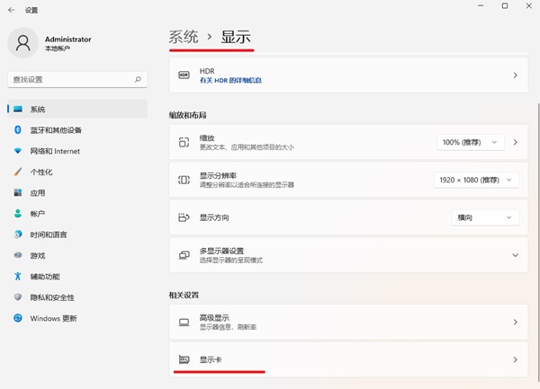540x389 pixels.
Task: Select 时间和语言 in the sidebar
Action: pyautogui.click(x=77, y=234)
